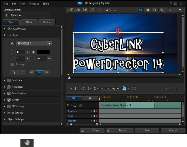Play the title preview
The image size is (187, 147).
pos(70,89)
